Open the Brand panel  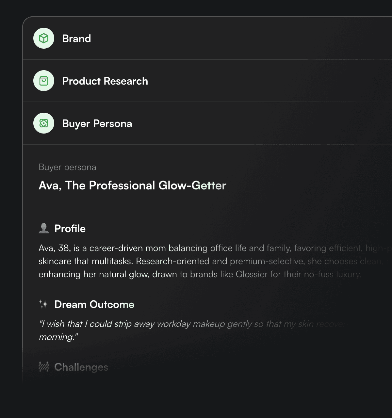(x=77, y=38)
